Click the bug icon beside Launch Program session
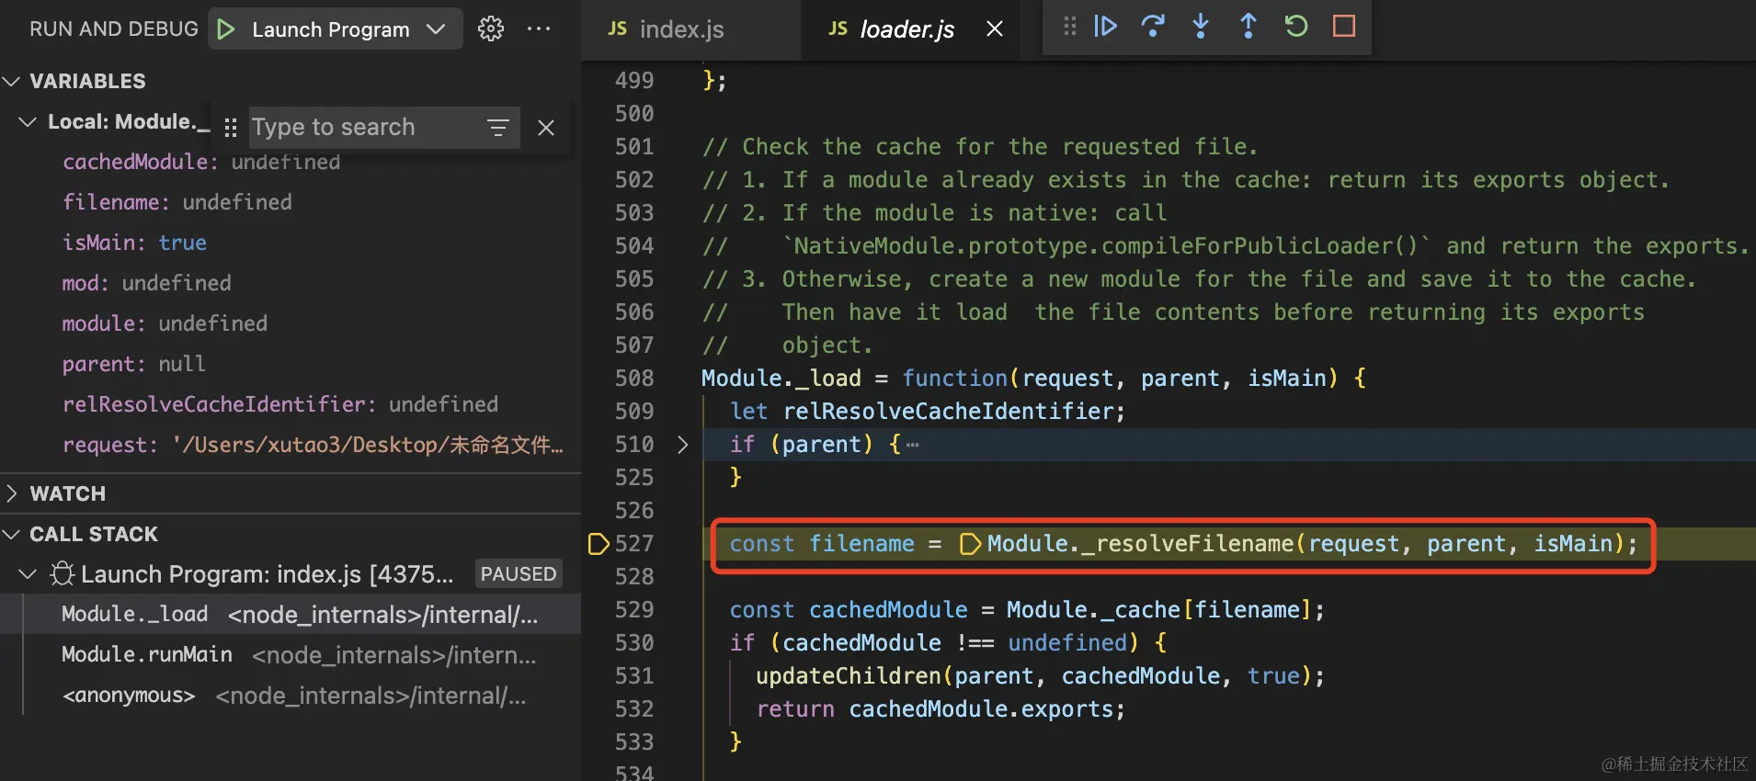 (x=63, y=574)
